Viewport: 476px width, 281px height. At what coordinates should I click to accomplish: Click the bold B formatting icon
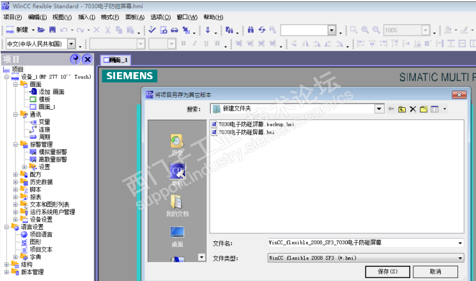coord(183,43)
